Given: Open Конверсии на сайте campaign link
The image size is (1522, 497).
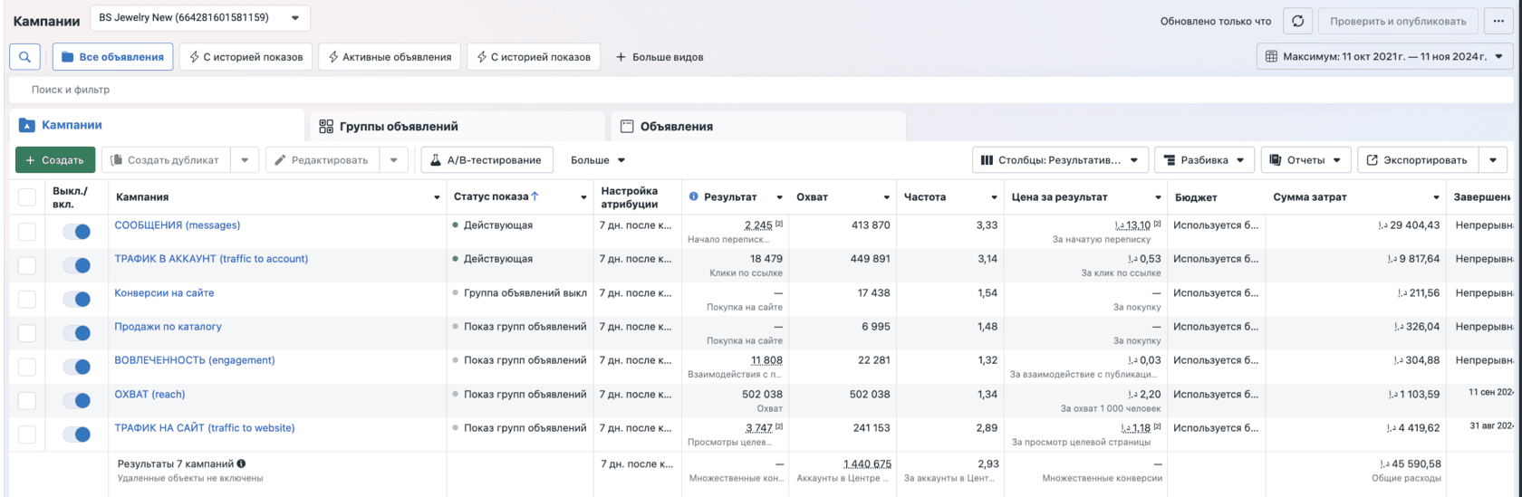Looking at the screenshot, I should point(164,293).
